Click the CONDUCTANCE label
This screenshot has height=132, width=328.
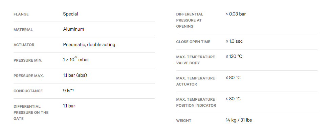28,91
